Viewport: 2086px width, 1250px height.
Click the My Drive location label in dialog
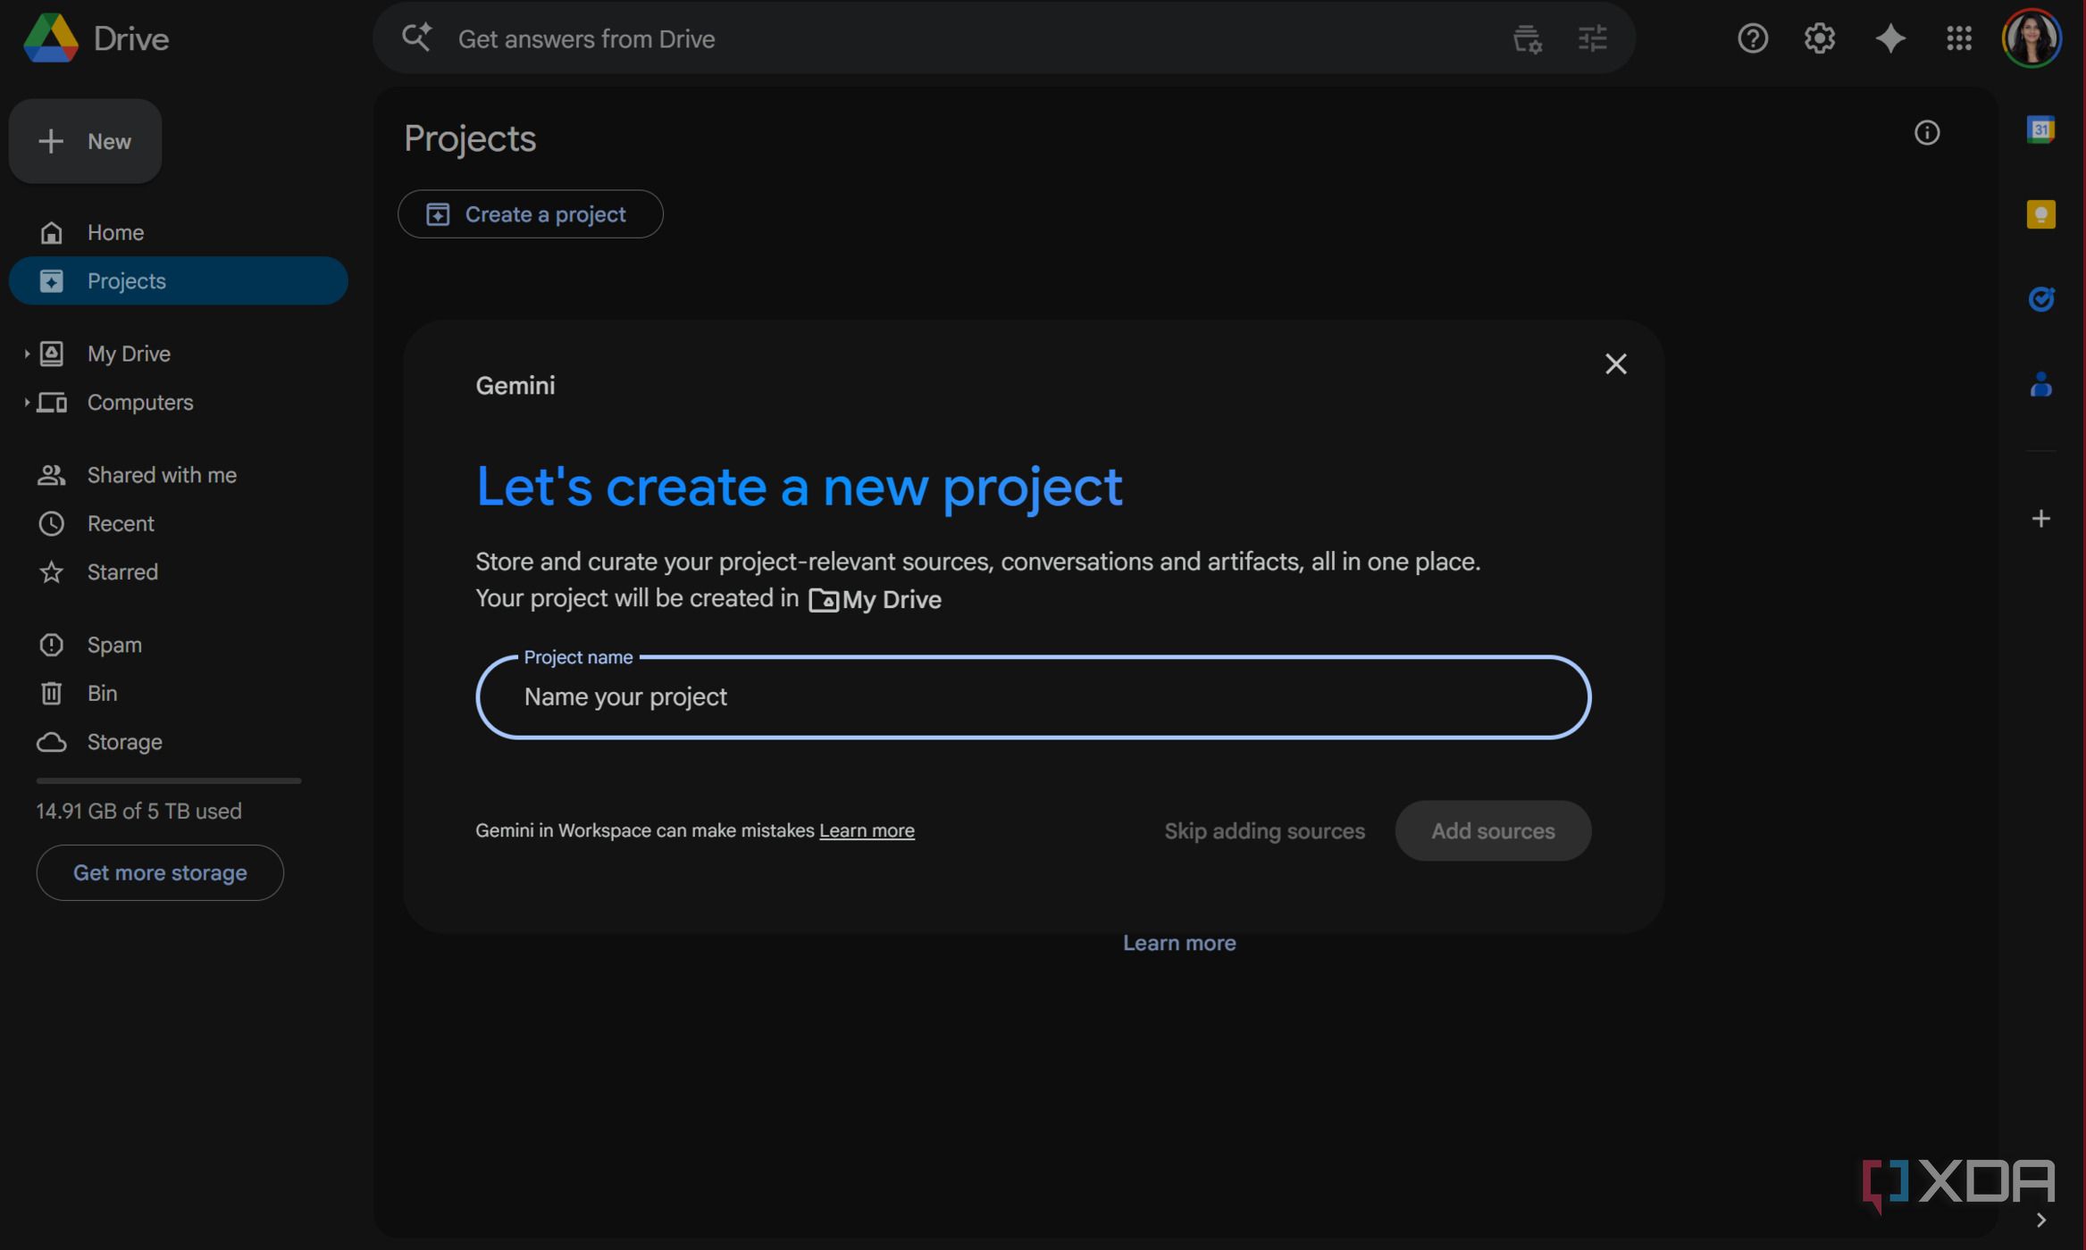click(875, 600)
